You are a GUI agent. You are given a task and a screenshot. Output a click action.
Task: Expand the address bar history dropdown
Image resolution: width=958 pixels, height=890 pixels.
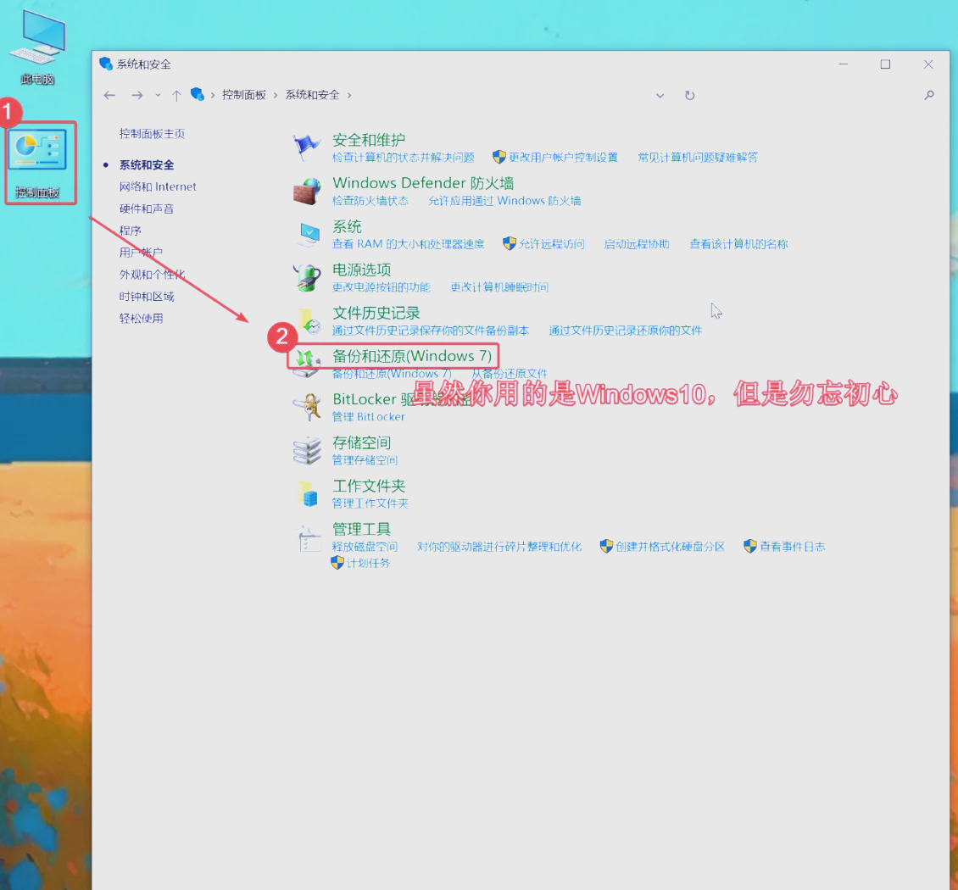tap(660, 96)
